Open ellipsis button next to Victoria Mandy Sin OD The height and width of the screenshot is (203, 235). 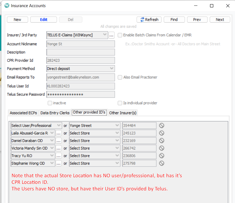point(58,148)
